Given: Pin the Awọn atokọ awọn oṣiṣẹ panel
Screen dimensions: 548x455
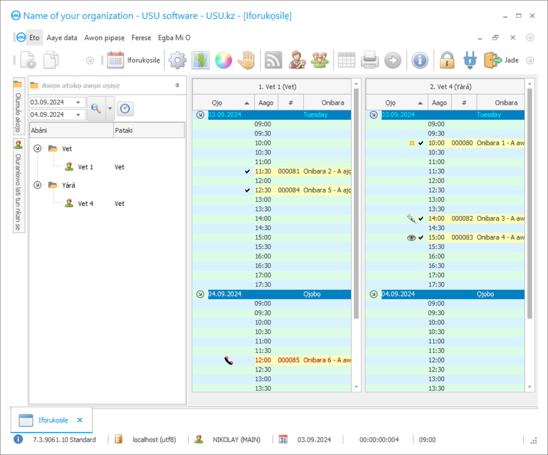Looking at the screenshot, I should point(177,85).
